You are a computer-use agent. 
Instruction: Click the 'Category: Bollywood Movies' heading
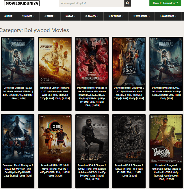(x=34, y=30)
